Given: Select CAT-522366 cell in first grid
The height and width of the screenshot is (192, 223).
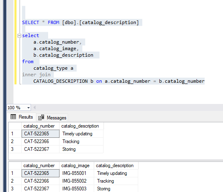Looking at the screenshot, I should pos(40,141).
